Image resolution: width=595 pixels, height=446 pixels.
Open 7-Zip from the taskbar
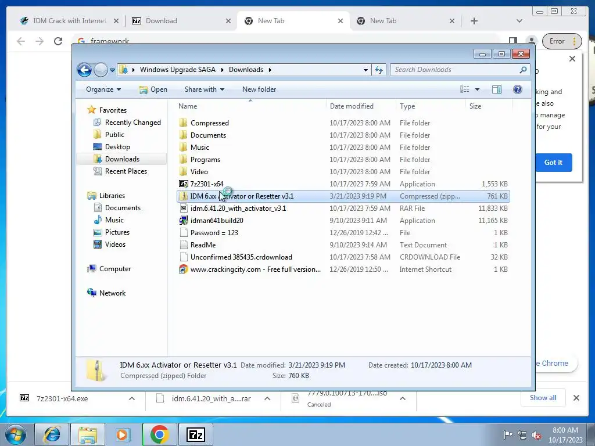coord(196,434)
